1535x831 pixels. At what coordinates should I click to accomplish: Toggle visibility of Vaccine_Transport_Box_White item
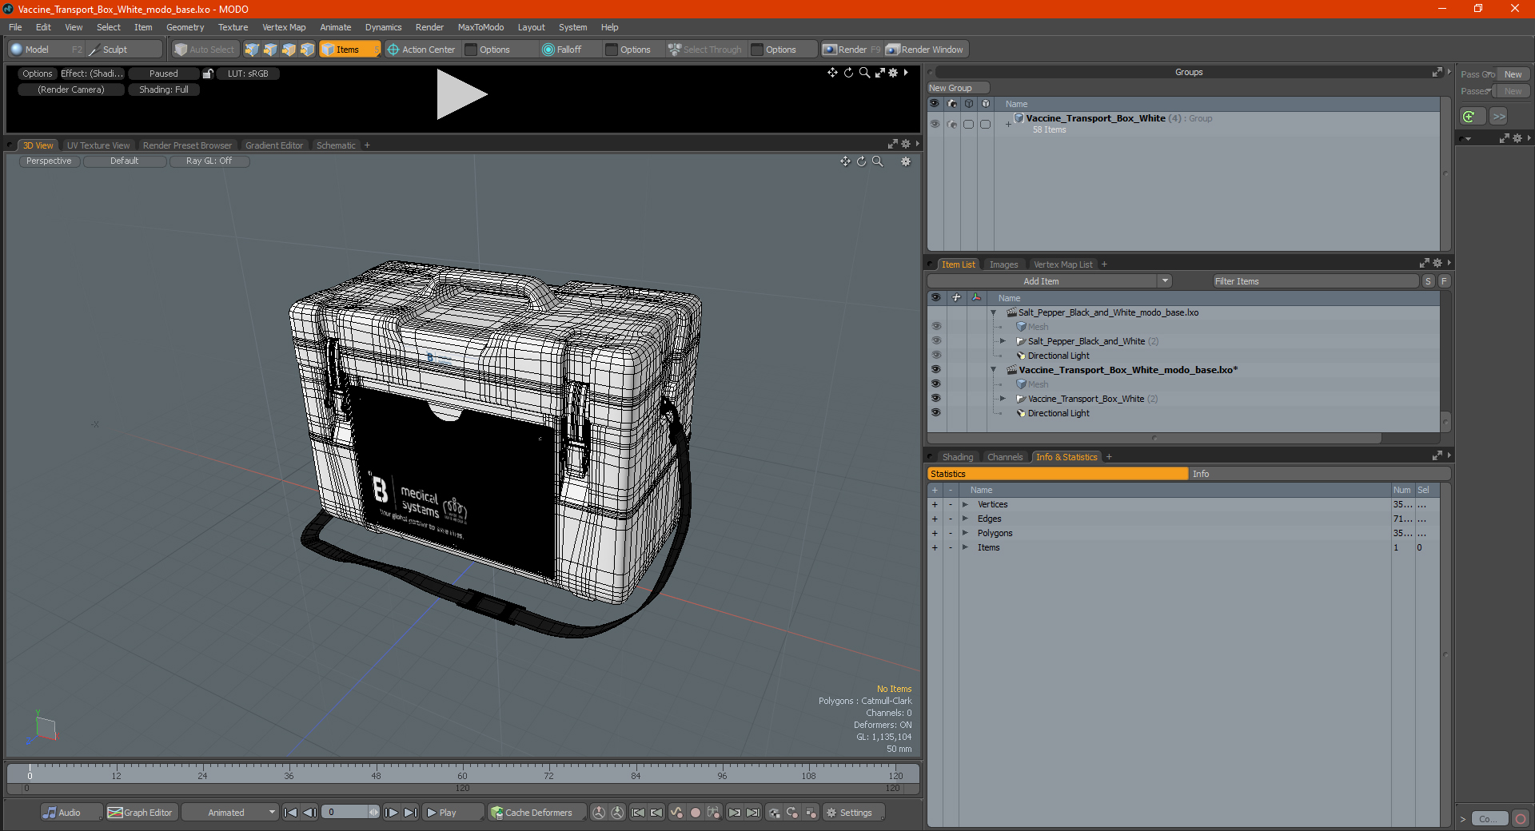tap(935, 399)
